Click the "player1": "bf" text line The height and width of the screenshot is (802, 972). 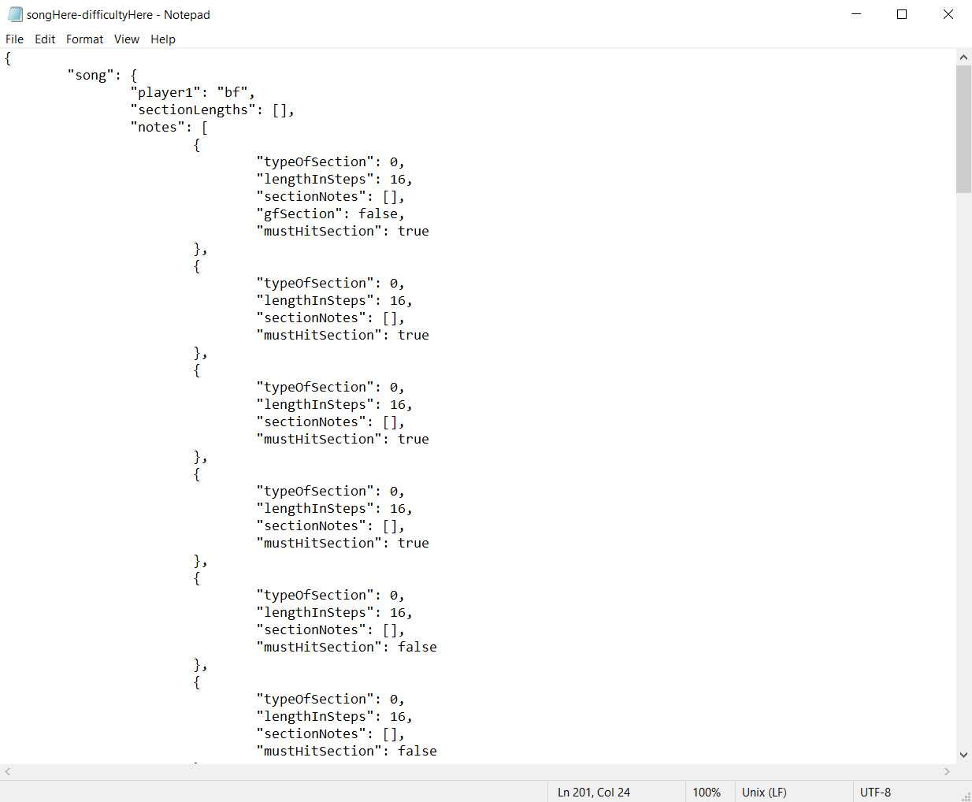[191, 91]
